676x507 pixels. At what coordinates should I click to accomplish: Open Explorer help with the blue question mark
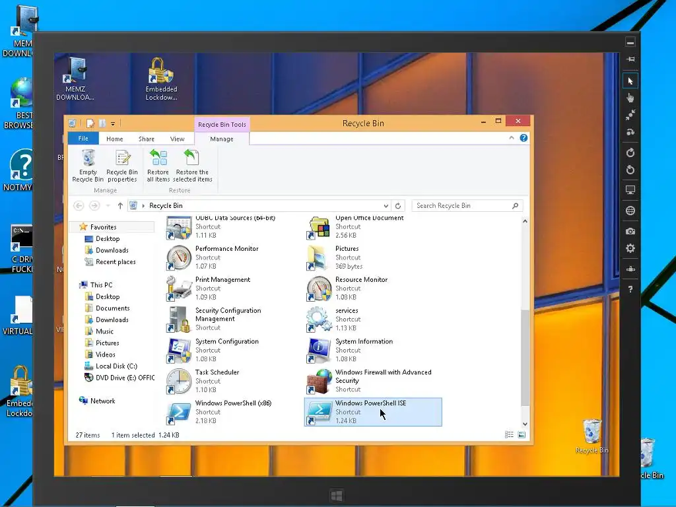[x=524, y=138]
